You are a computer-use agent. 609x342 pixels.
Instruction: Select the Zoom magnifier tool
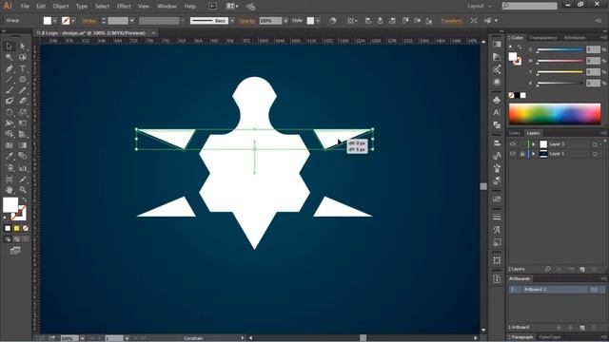coord(23,190)
